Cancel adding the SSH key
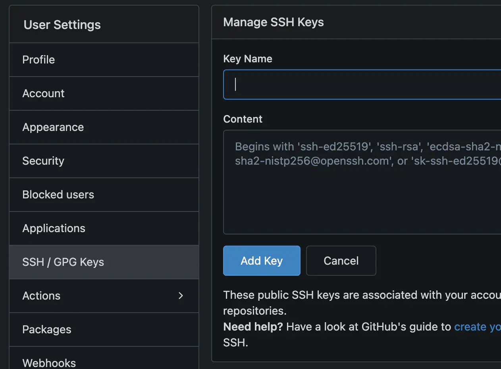Image resolution: width=501 pixels, height=369 pixels. (341, 261)
